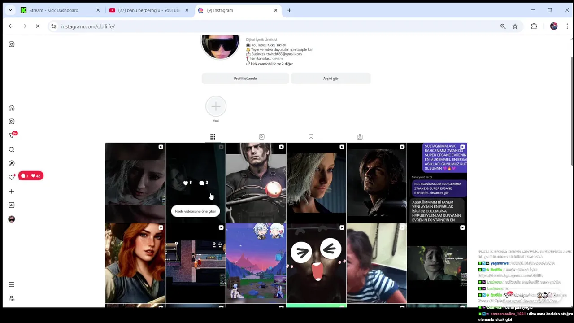The image size is (574, 323).
Task: Open Messages icon with 9+ badge
Action: 12,135
